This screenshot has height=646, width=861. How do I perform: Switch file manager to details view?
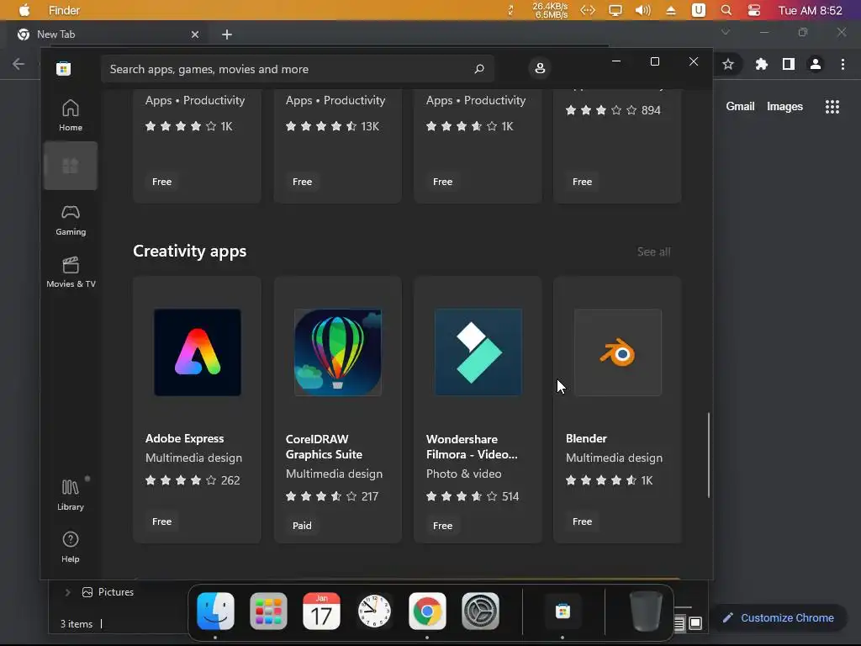(x=679, y=623)
